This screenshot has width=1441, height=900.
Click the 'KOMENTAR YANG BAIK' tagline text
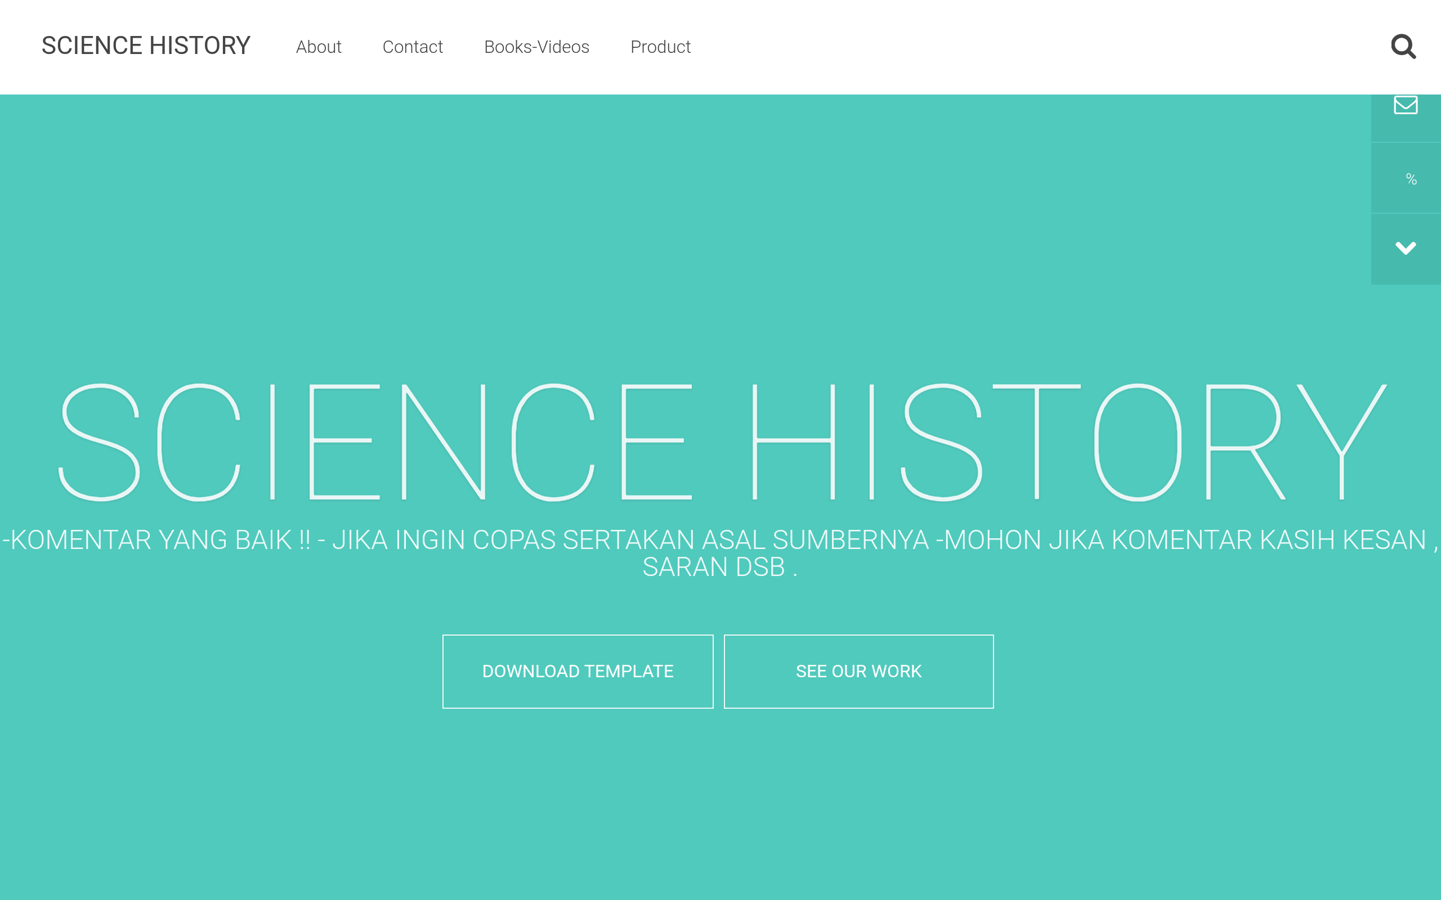tap(720, 553)
